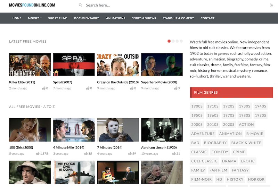Select the first red carousel dot
The image size is (278, 187).
[169, 41]
